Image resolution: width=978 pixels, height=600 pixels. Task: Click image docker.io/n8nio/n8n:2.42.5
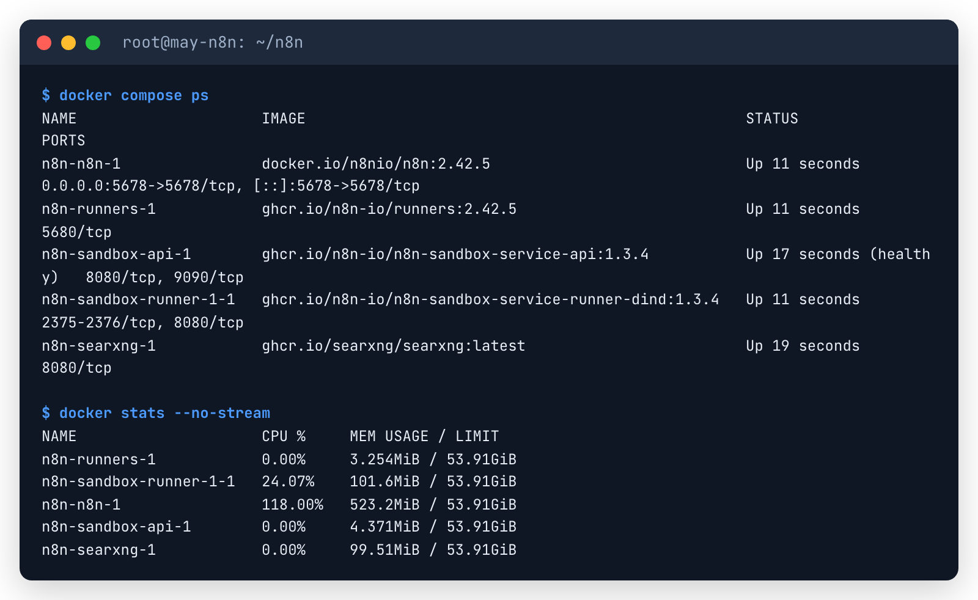pyautogui.click(x=376, y=164)
